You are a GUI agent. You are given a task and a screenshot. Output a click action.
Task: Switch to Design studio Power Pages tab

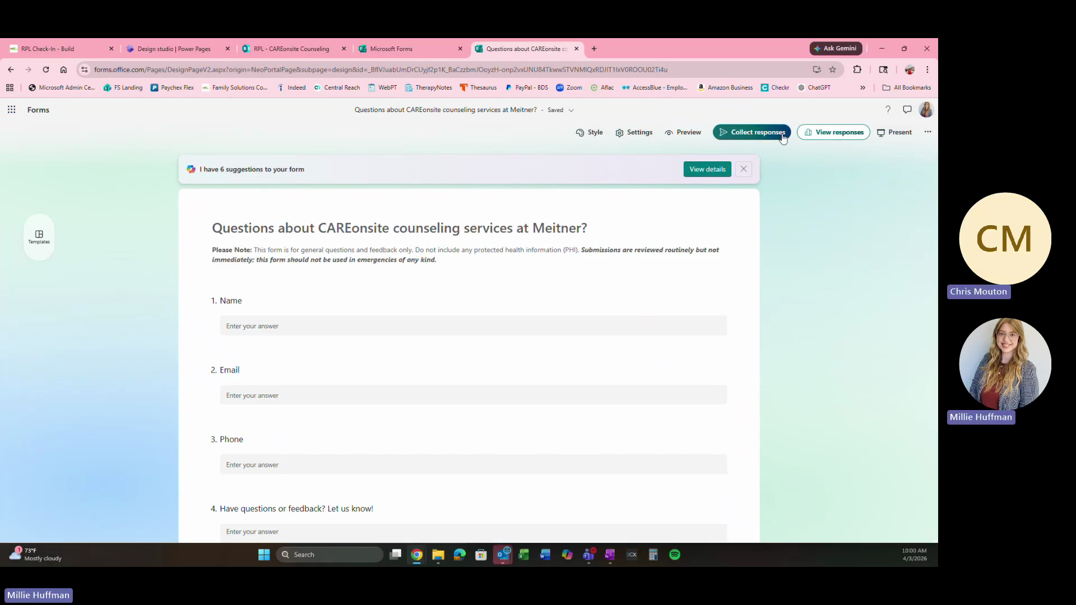[178, 49]
